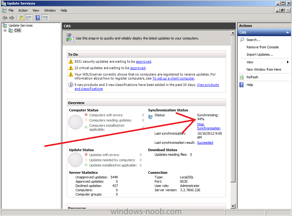Viewport: 292px width, 216px height.
Task: Click the security updates warning icon
Action: click(x=71, y=61)
